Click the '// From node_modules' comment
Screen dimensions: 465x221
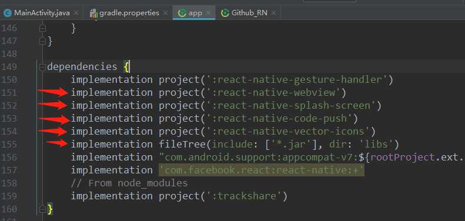coord(129,183)
